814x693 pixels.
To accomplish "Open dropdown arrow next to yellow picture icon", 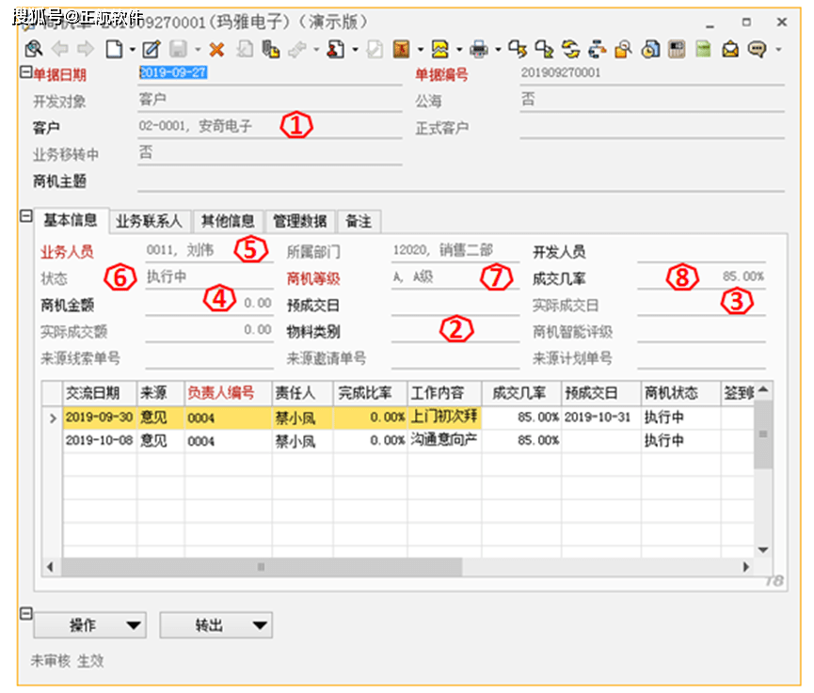I will pyautogui.click(x=459, y=50).
